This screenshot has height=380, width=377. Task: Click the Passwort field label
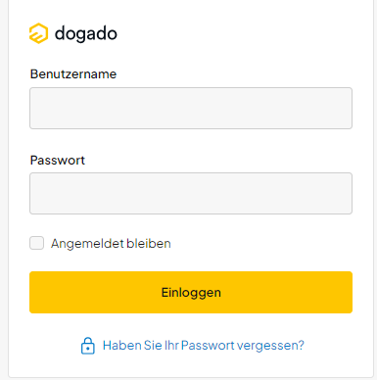pyautogui.click(x=58, y=161)
